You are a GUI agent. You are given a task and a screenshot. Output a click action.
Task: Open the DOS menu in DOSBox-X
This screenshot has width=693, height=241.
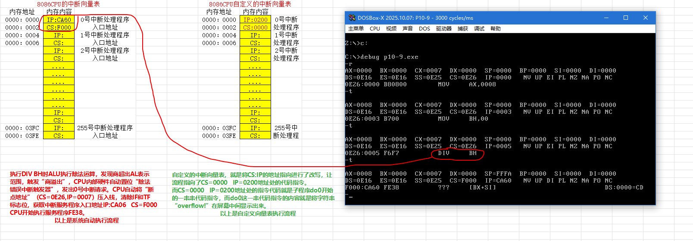coord(425,29)
